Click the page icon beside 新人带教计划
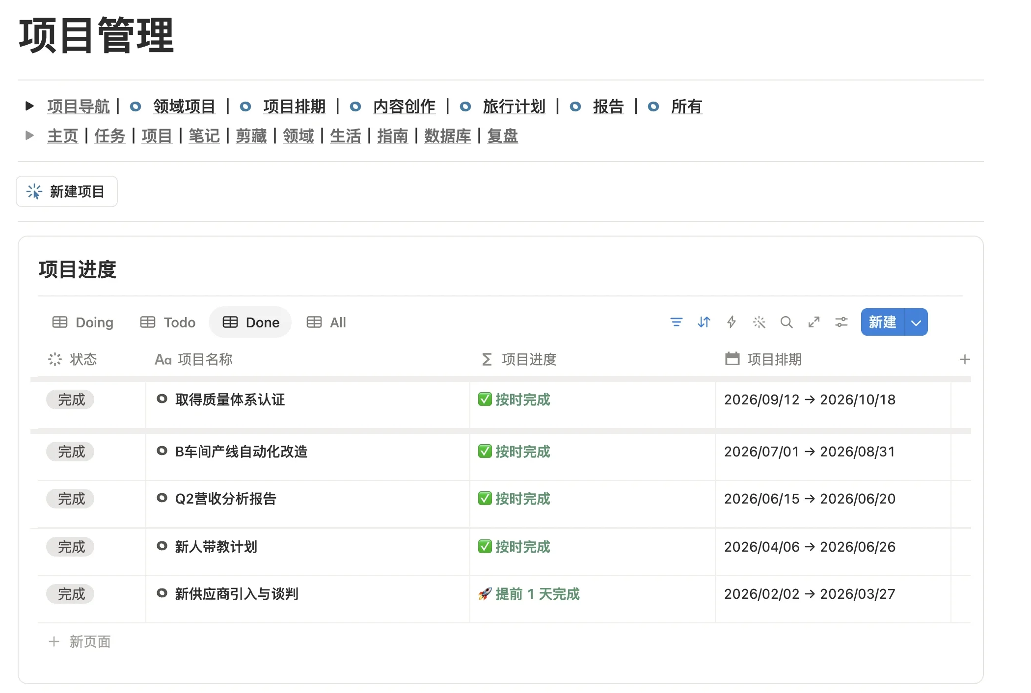The width and height of the screenshot is (1031, 693). [162, 546]
